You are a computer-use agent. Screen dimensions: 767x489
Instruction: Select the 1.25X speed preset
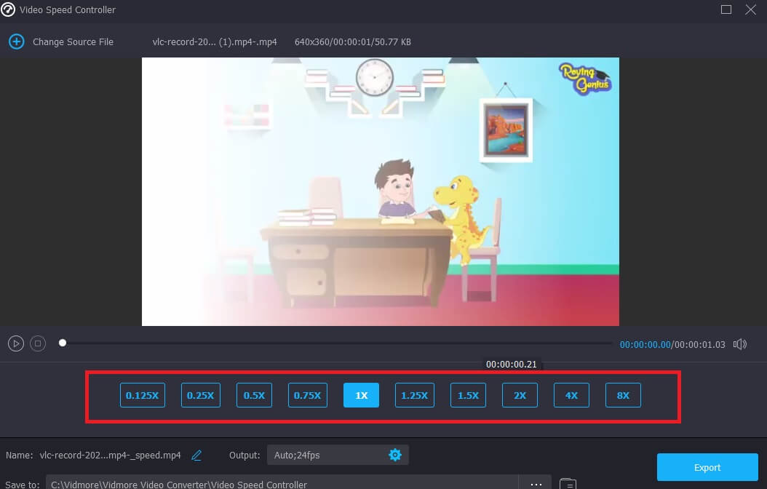(x=414, y=395)
